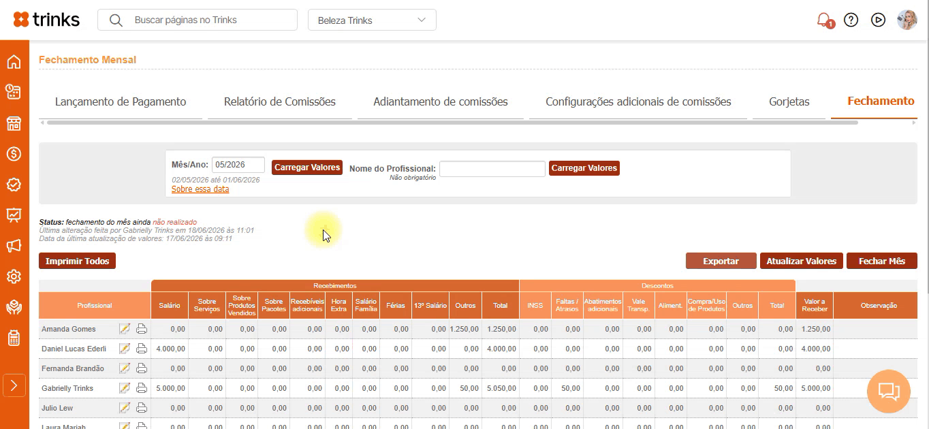
Task: Select the Fechamento tab
Action: point(881,101)
